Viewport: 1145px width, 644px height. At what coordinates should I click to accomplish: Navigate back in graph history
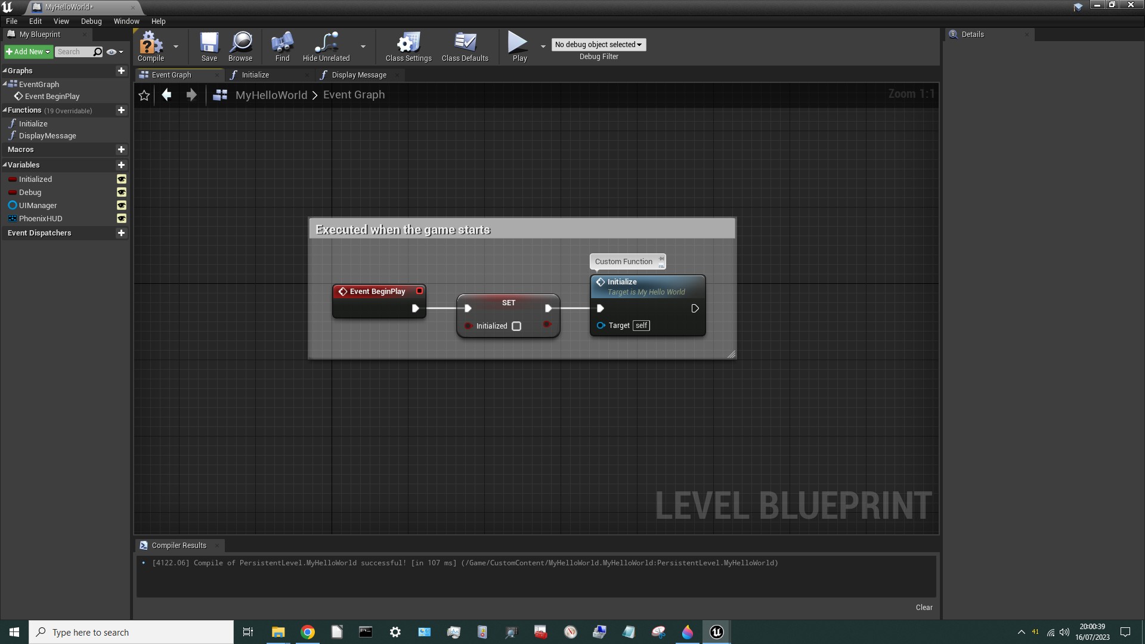pos(167,95)
